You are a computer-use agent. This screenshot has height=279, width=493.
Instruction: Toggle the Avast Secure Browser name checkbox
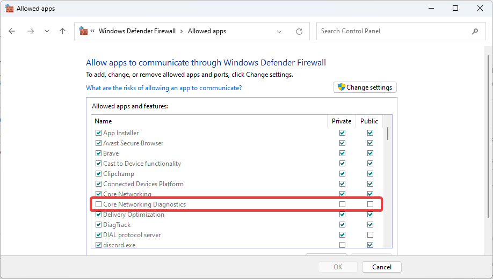coord(98,143)
